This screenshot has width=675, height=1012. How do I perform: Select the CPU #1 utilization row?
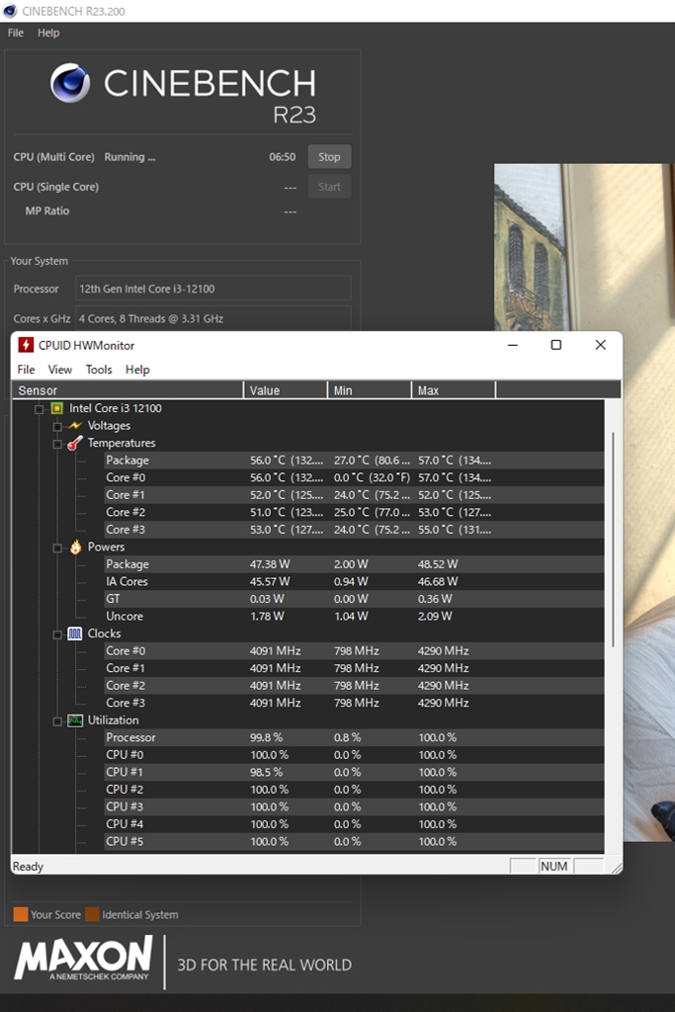(x=354, y=773)
